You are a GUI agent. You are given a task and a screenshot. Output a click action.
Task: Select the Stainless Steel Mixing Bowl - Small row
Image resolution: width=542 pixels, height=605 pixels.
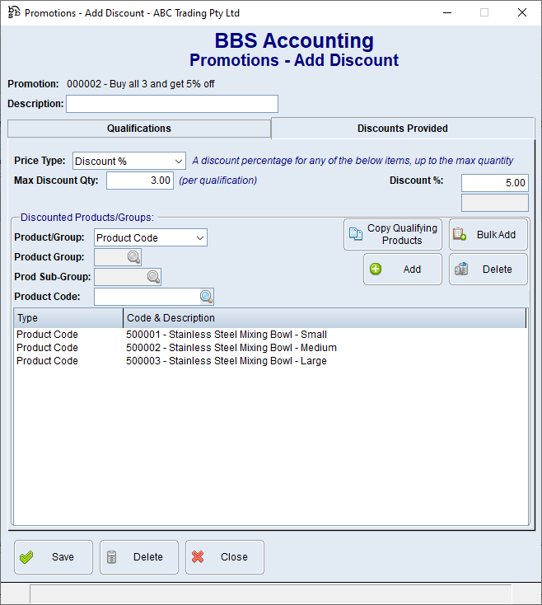(x=226, y=335)
